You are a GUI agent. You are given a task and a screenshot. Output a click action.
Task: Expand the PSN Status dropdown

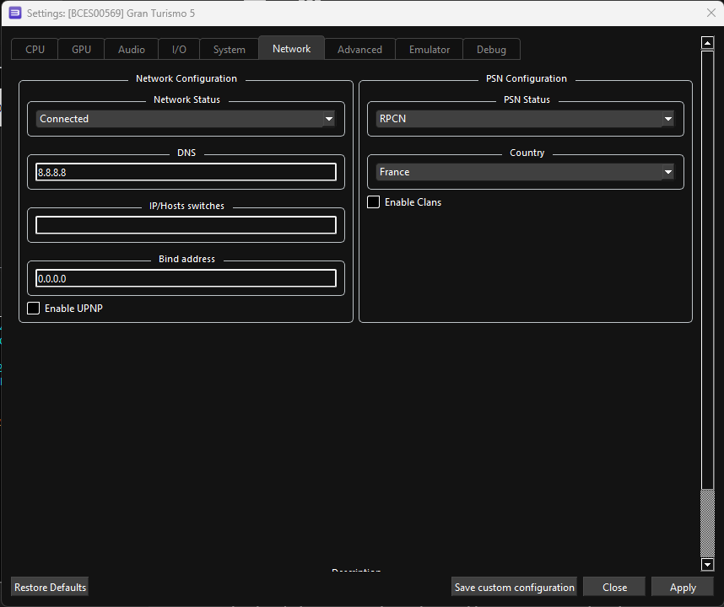525,119
